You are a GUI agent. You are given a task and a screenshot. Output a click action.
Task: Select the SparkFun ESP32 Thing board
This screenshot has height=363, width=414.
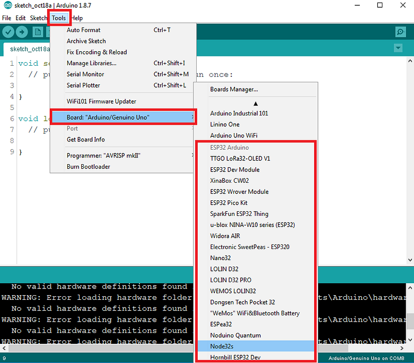point(256,214)
